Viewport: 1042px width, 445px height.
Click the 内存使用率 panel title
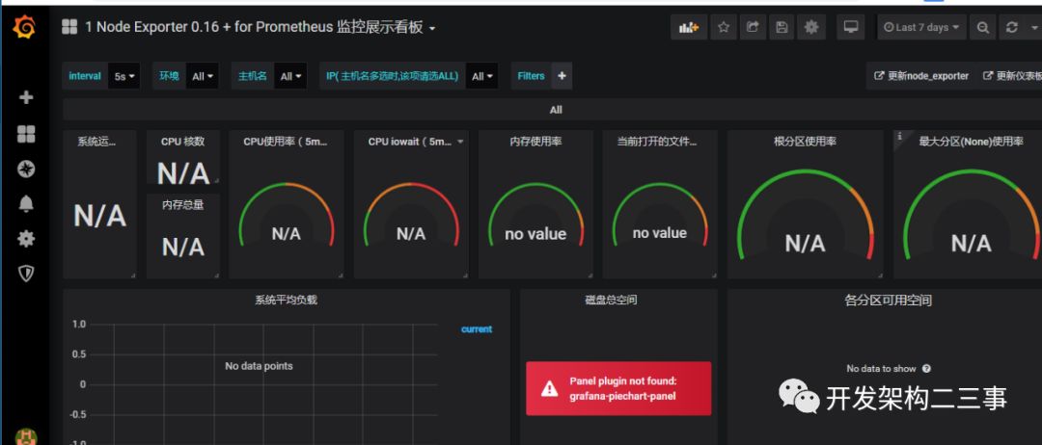pos(535,142)
